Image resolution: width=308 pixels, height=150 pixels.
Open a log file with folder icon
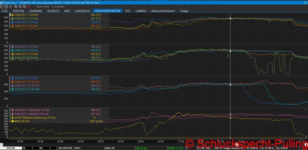[2, 7]
